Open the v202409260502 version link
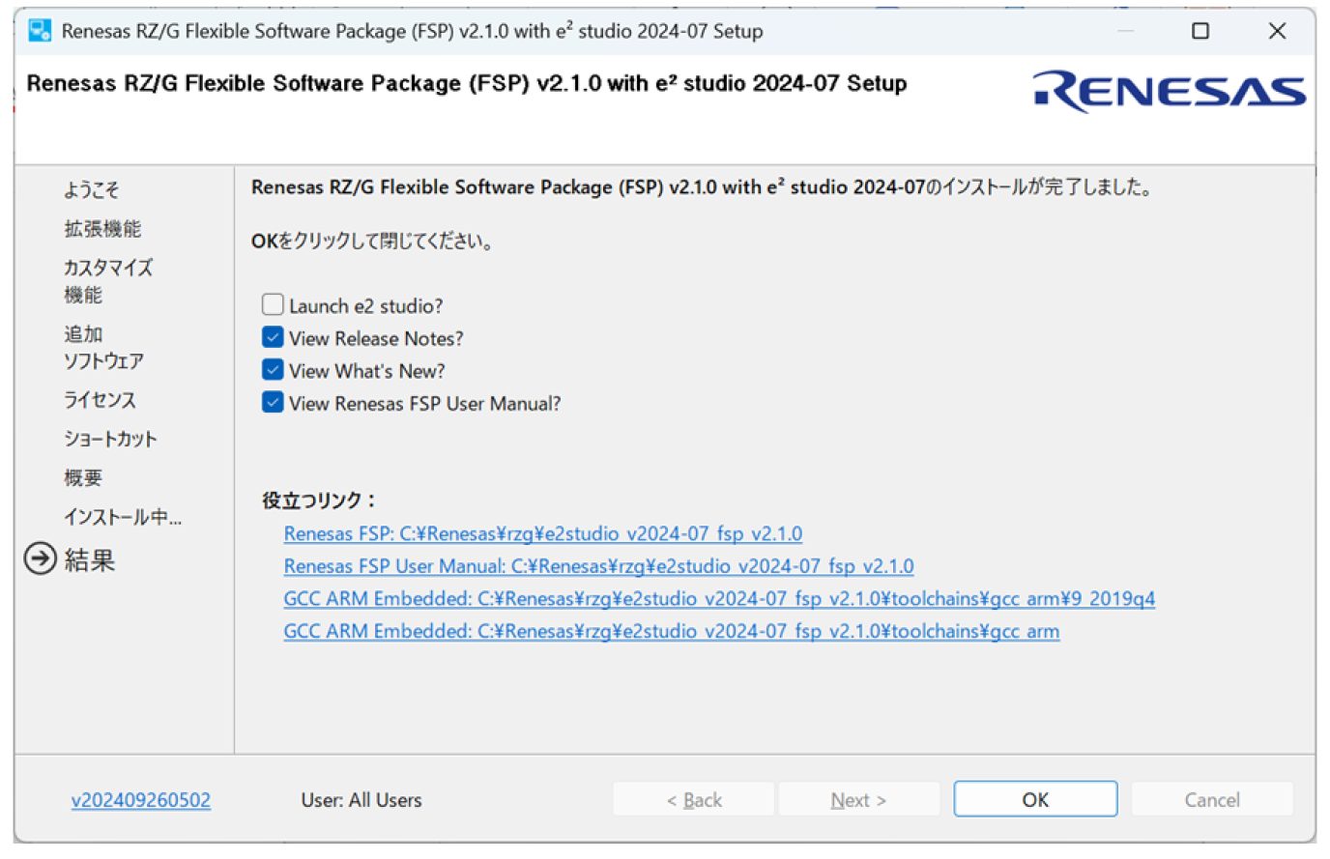1330x859 pixels. [141, 800]
